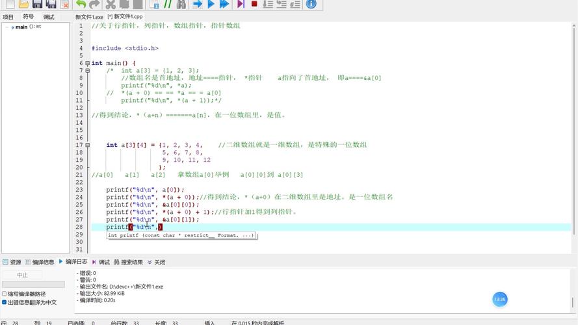Collapse the comment block fold on line 7
Image resolution: width=578 pixels, height=325 pixels.
click(x=87, y=70)
